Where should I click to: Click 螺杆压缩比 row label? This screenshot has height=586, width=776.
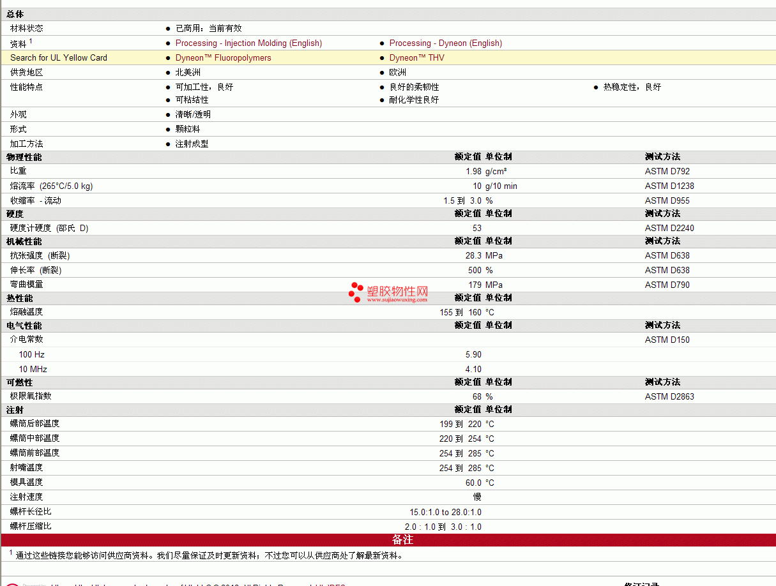(x=31, y=527)
